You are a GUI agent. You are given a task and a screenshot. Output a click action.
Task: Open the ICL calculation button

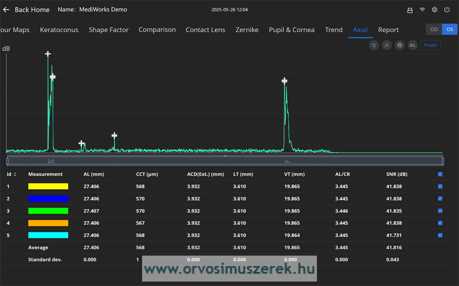(x=412, y=45)
